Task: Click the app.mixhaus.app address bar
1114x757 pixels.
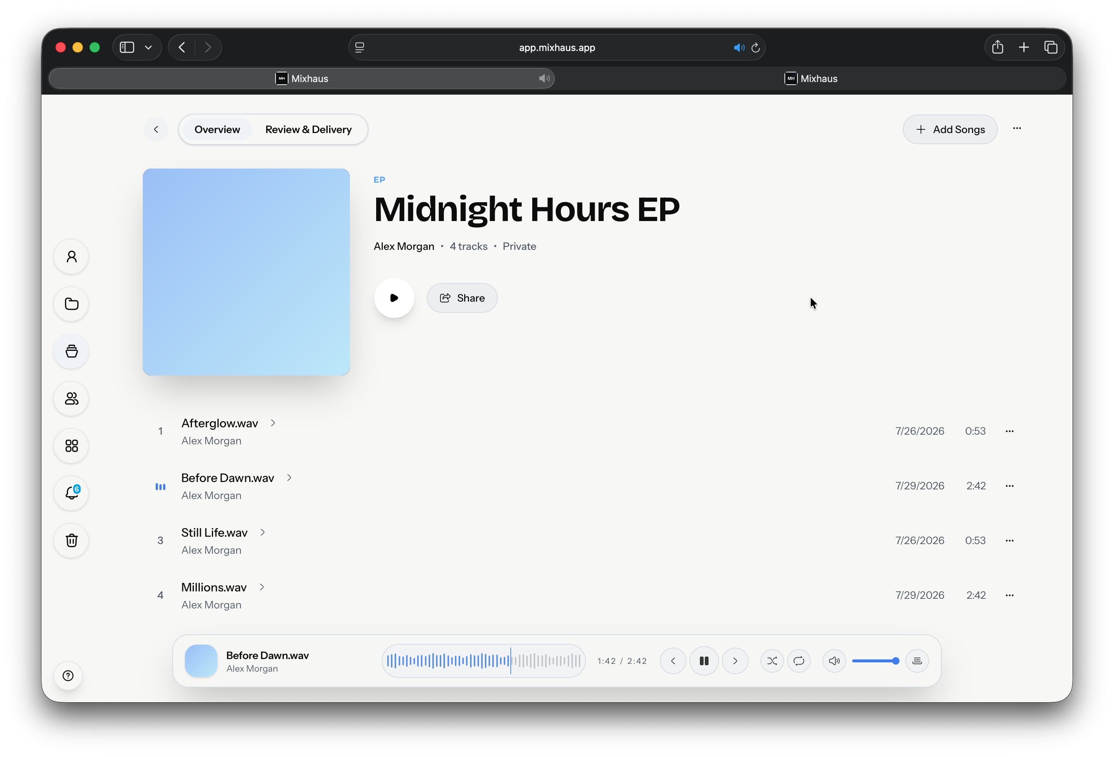Action: tap(557, 47)
